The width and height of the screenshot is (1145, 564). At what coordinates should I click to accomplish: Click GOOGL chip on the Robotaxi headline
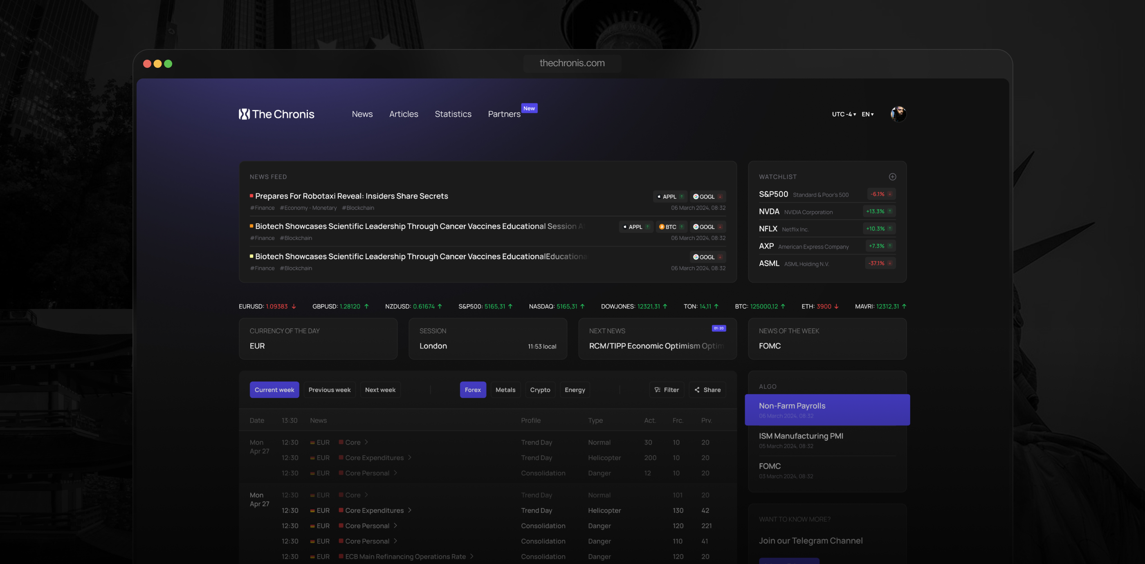(x=707, y=197)
